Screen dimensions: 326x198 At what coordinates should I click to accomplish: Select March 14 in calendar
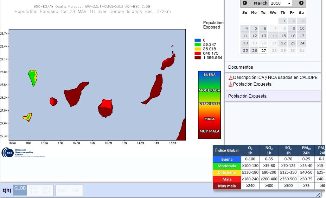point(273,36)
